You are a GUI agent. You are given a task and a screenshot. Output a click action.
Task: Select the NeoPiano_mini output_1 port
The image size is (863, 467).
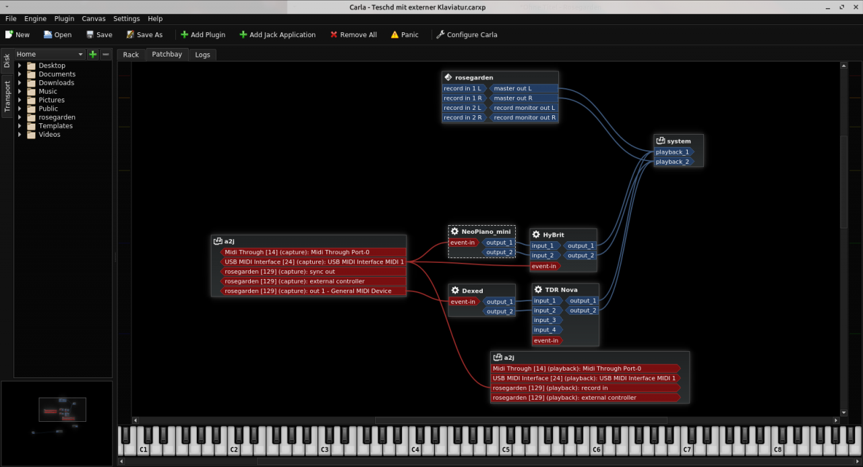[500, 243]
